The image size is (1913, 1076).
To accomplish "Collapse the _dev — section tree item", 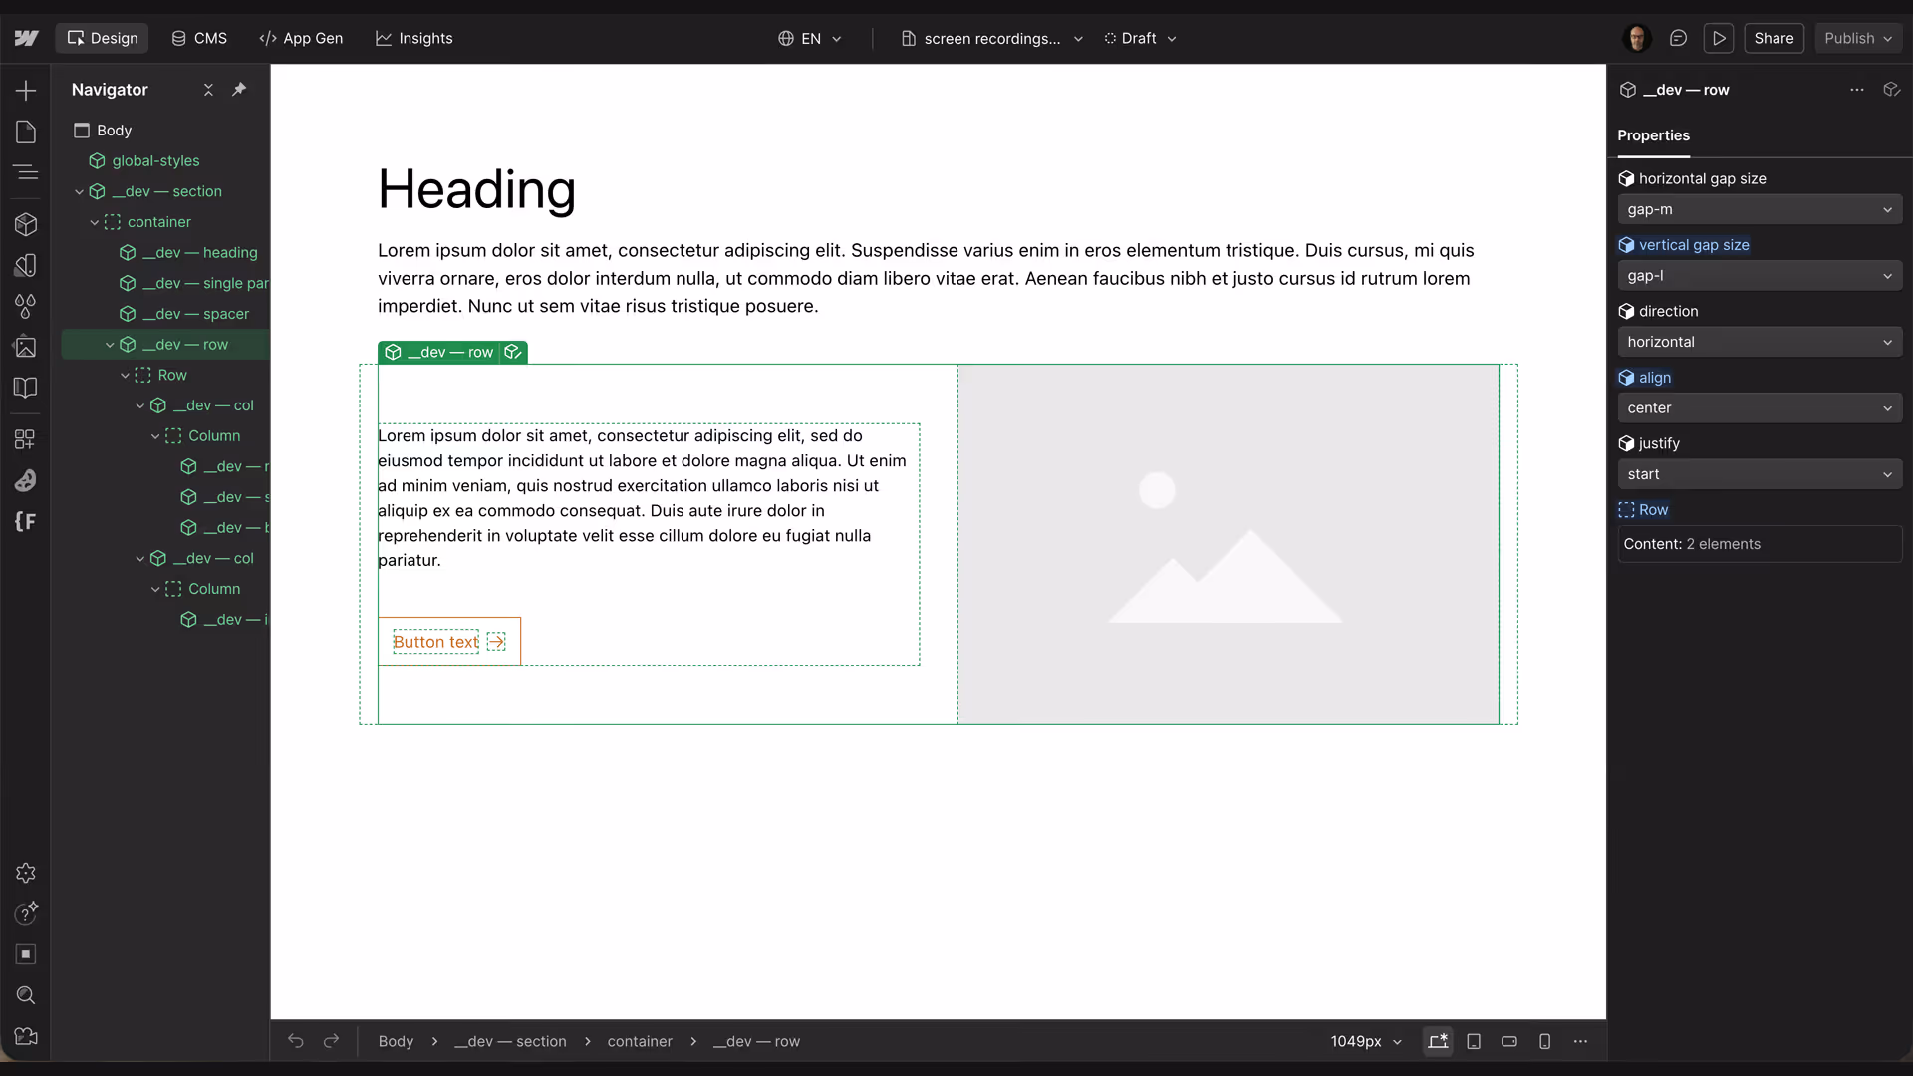I will tap(80, 191).
